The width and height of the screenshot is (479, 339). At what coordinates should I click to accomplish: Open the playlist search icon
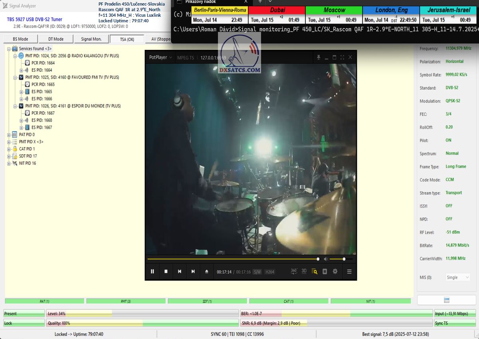314,272
